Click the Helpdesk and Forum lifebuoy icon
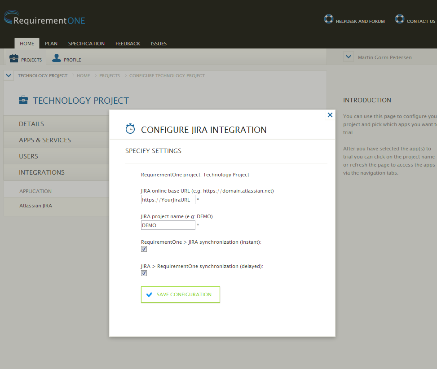This screenshot has height=369, width=437. (x=329, y=19)
